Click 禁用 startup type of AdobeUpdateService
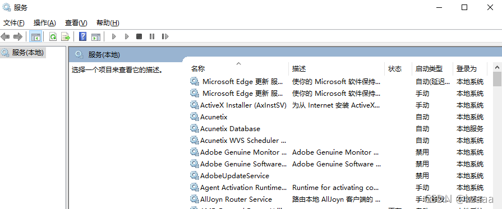 point(422,176)
